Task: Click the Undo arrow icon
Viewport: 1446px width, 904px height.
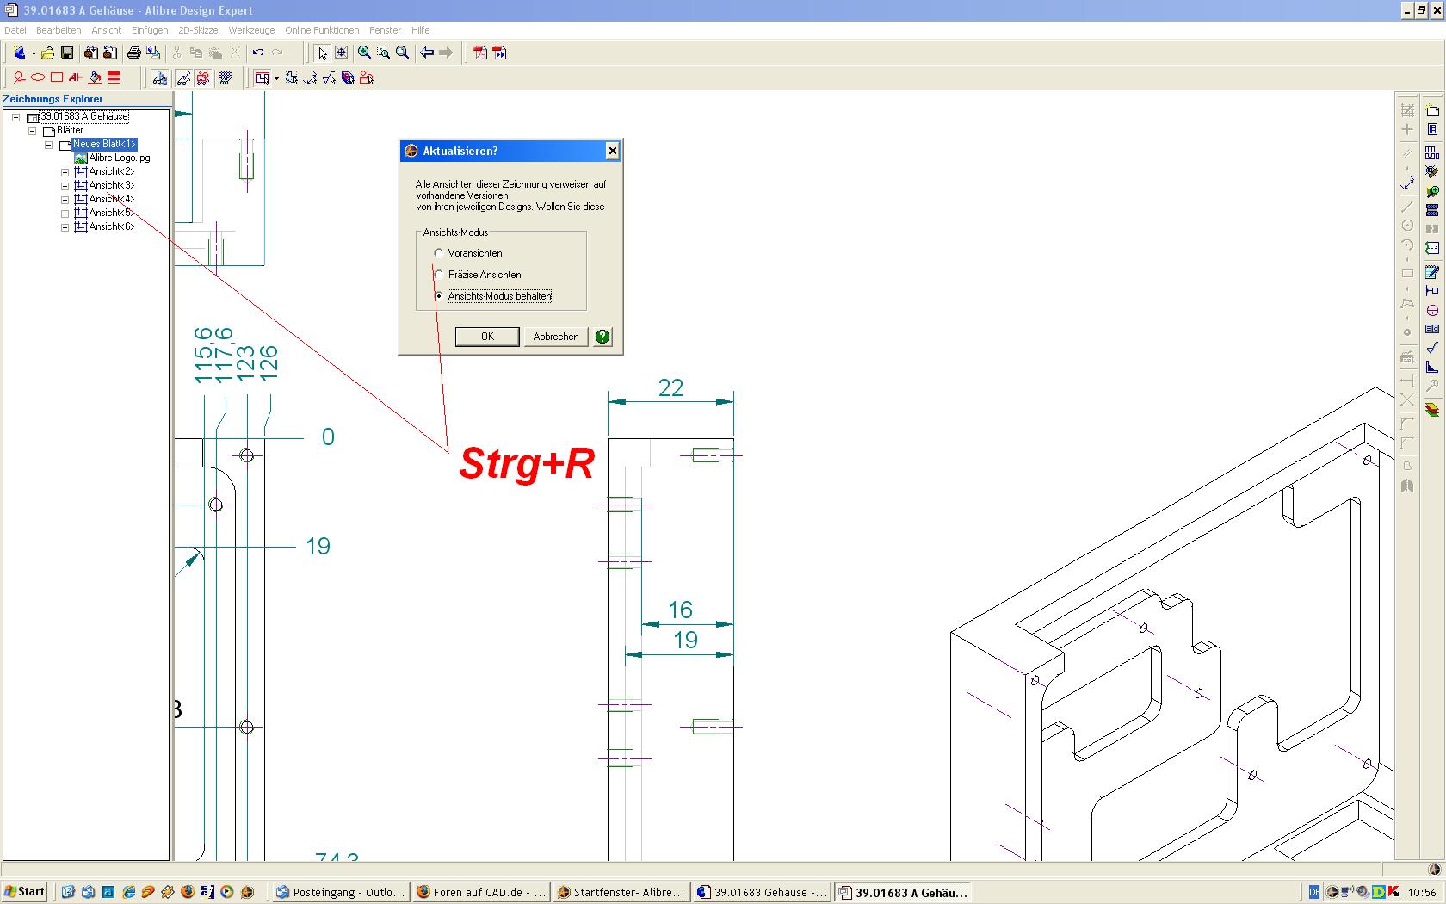Action: 258,53
